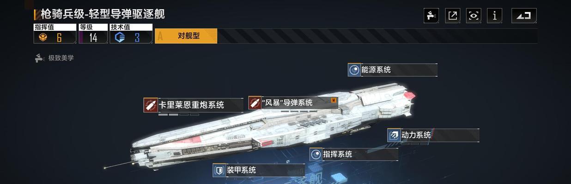Click the white destroyer ship model
This screenshot has width=571, height=184.
point(273,126)
